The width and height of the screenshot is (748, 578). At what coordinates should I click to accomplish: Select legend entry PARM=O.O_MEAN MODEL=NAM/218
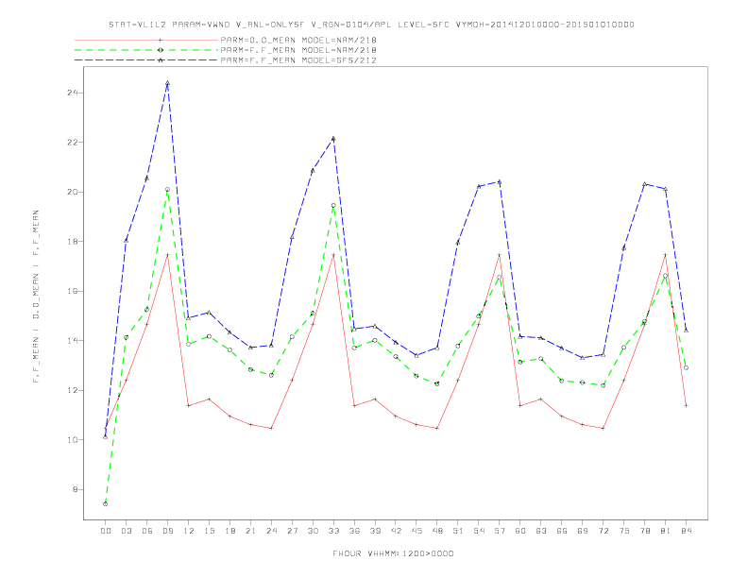298,40
